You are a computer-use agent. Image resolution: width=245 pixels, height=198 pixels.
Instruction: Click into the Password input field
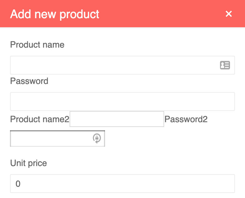pos(122,102)
